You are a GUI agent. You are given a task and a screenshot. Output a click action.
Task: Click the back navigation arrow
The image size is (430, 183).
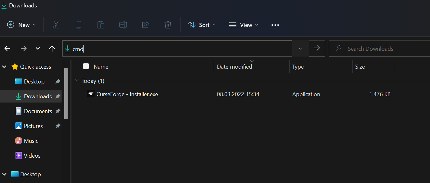coord(7,48)
